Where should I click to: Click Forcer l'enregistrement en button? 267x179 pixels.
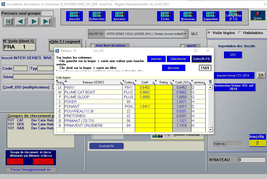point(31,170)
